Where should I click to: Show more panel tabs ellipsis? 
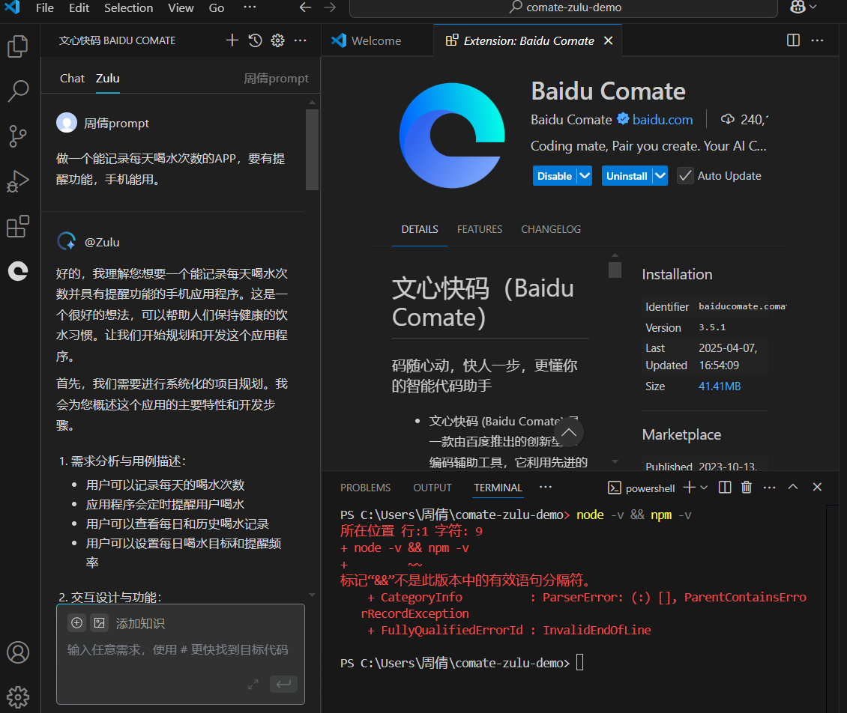pyautogui.click(x=546, y=487)
